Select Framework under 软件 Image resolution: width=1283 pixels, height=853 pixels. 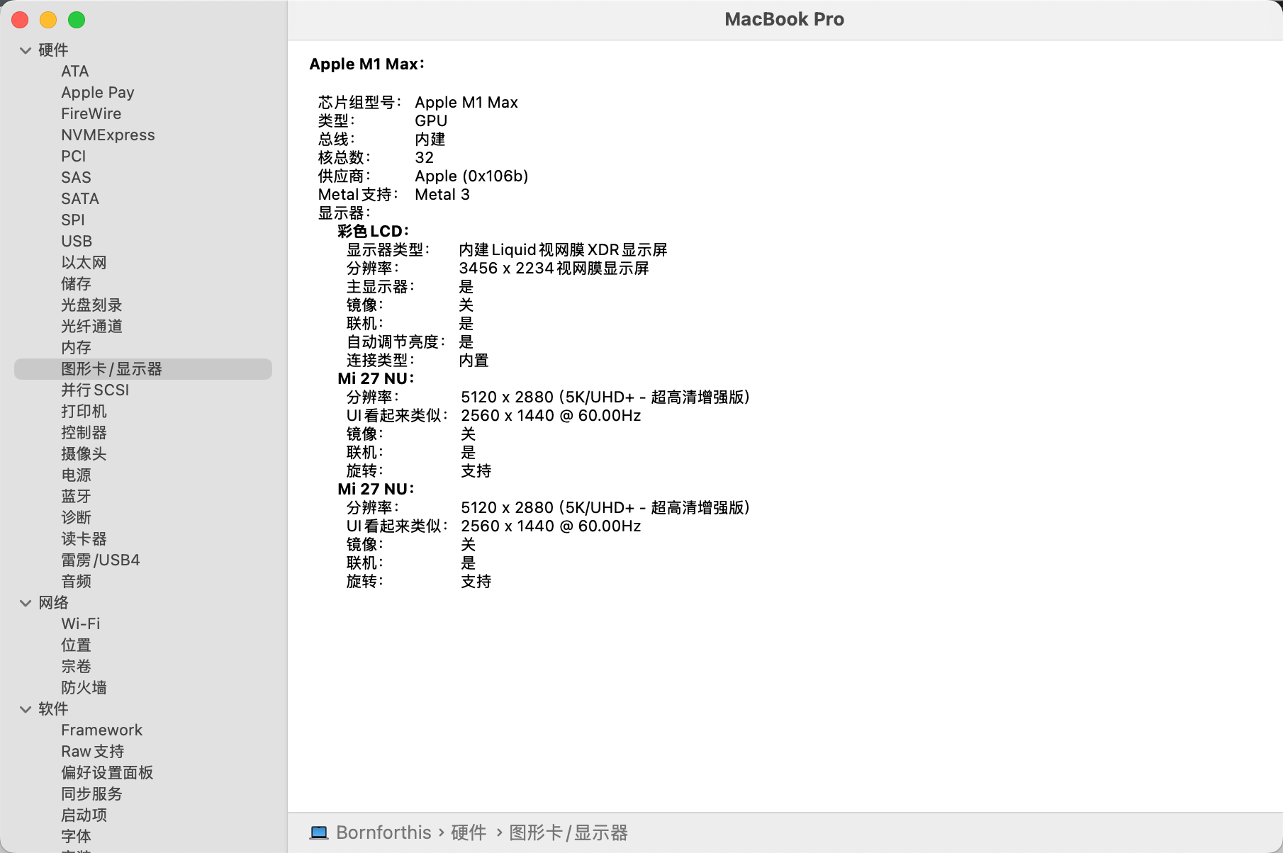pyautogui.click(x=101, y=730)
